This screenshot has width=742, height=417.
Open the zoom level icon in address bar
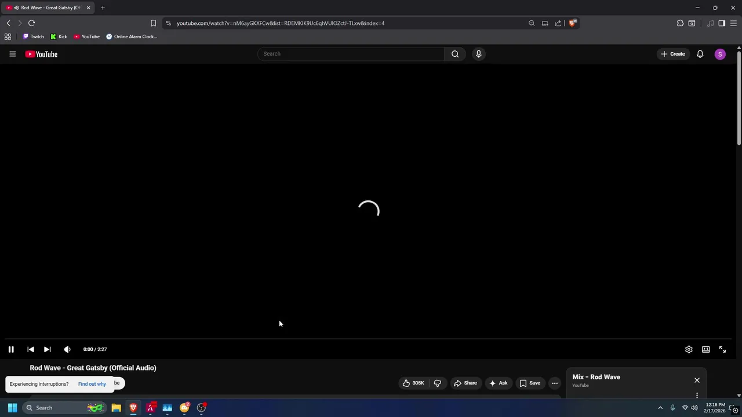coord(532,23)
